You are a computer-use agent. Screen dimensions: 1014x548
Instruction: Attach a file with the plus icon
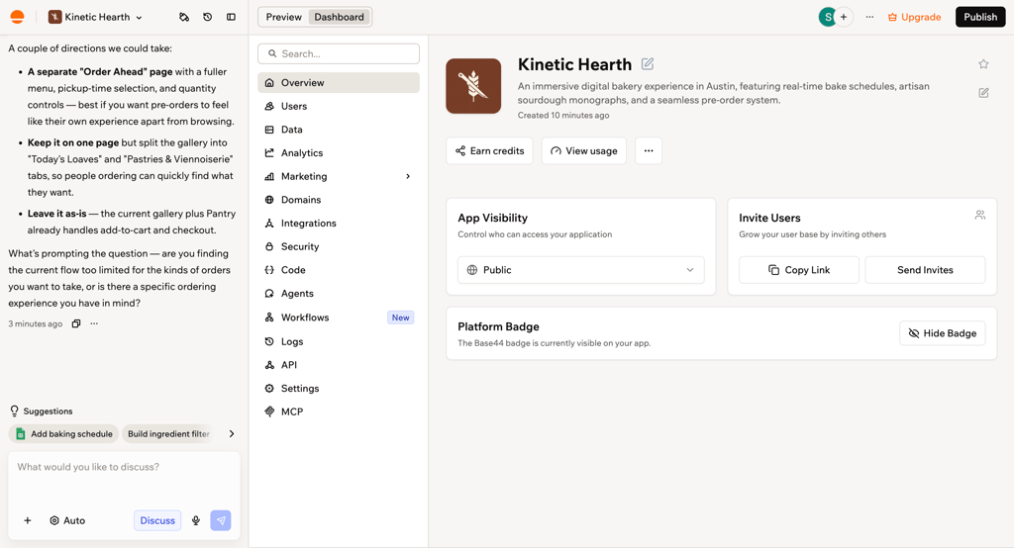tap(27, 520)
